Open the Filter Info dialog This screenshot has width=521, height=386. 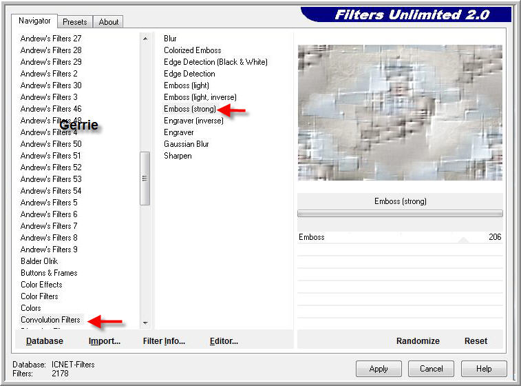(164, 341)
